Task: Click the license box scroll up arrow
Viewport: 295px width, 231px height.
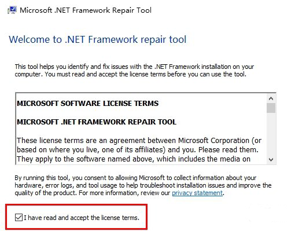Action: [271, 98]
